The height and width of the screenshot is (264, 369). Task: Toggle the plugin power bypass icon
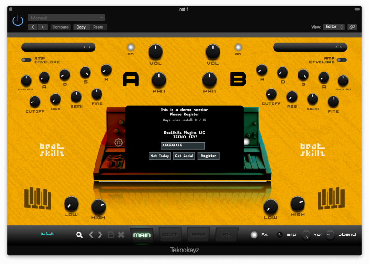pyautogui.click(x=18, y=21)
